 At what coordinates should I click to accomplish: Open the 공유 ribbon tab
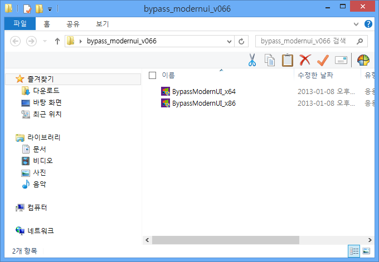73,24
